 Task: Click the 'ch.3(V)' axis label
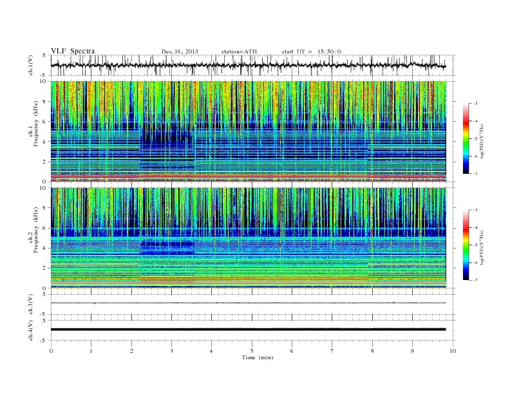click(31, 305)
